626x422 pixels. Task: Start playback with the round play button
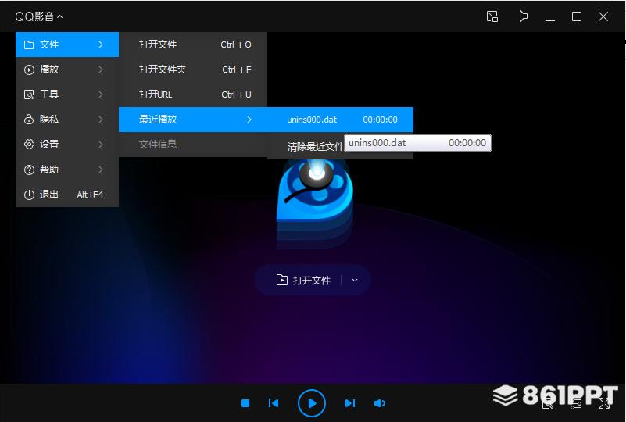coord(312,403)
